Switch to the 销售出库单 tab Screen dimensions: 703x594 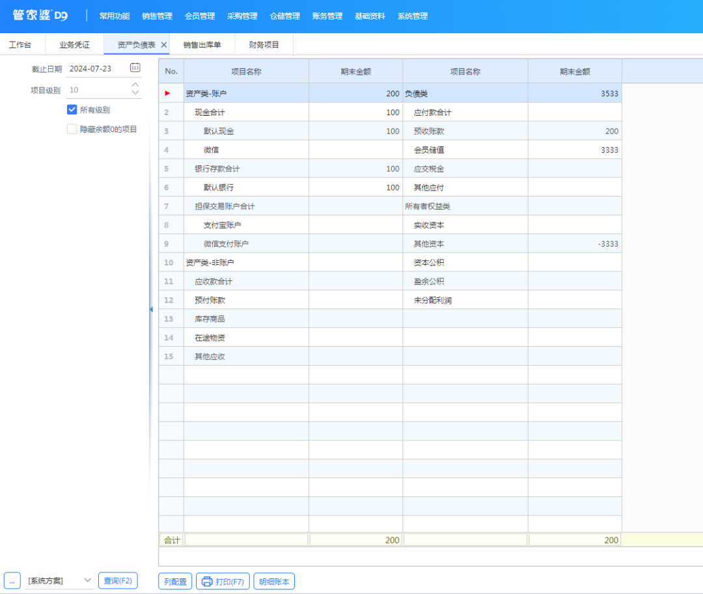202,45
